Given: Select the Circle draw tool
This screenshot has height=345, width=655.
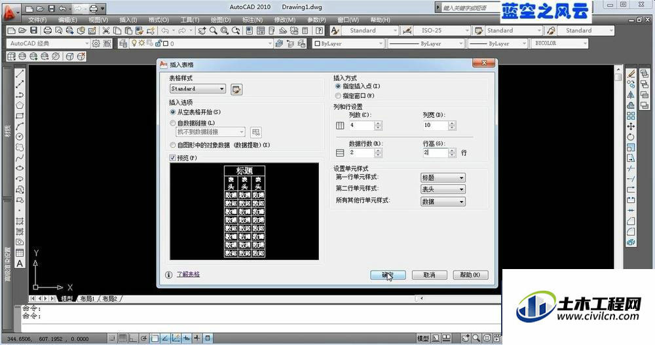Looking at the screenshot, I should tap(20, 137).
